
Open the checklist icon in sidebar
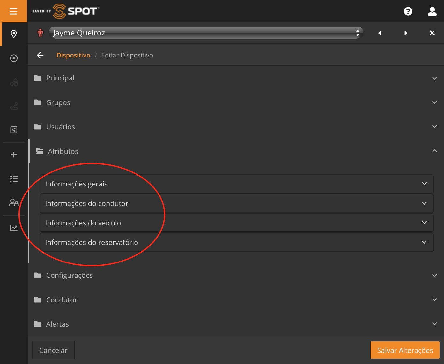click(x=14, y=179)
